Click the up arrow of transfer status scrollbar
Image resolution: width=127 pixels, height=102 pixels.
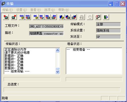tap(58, 50)
